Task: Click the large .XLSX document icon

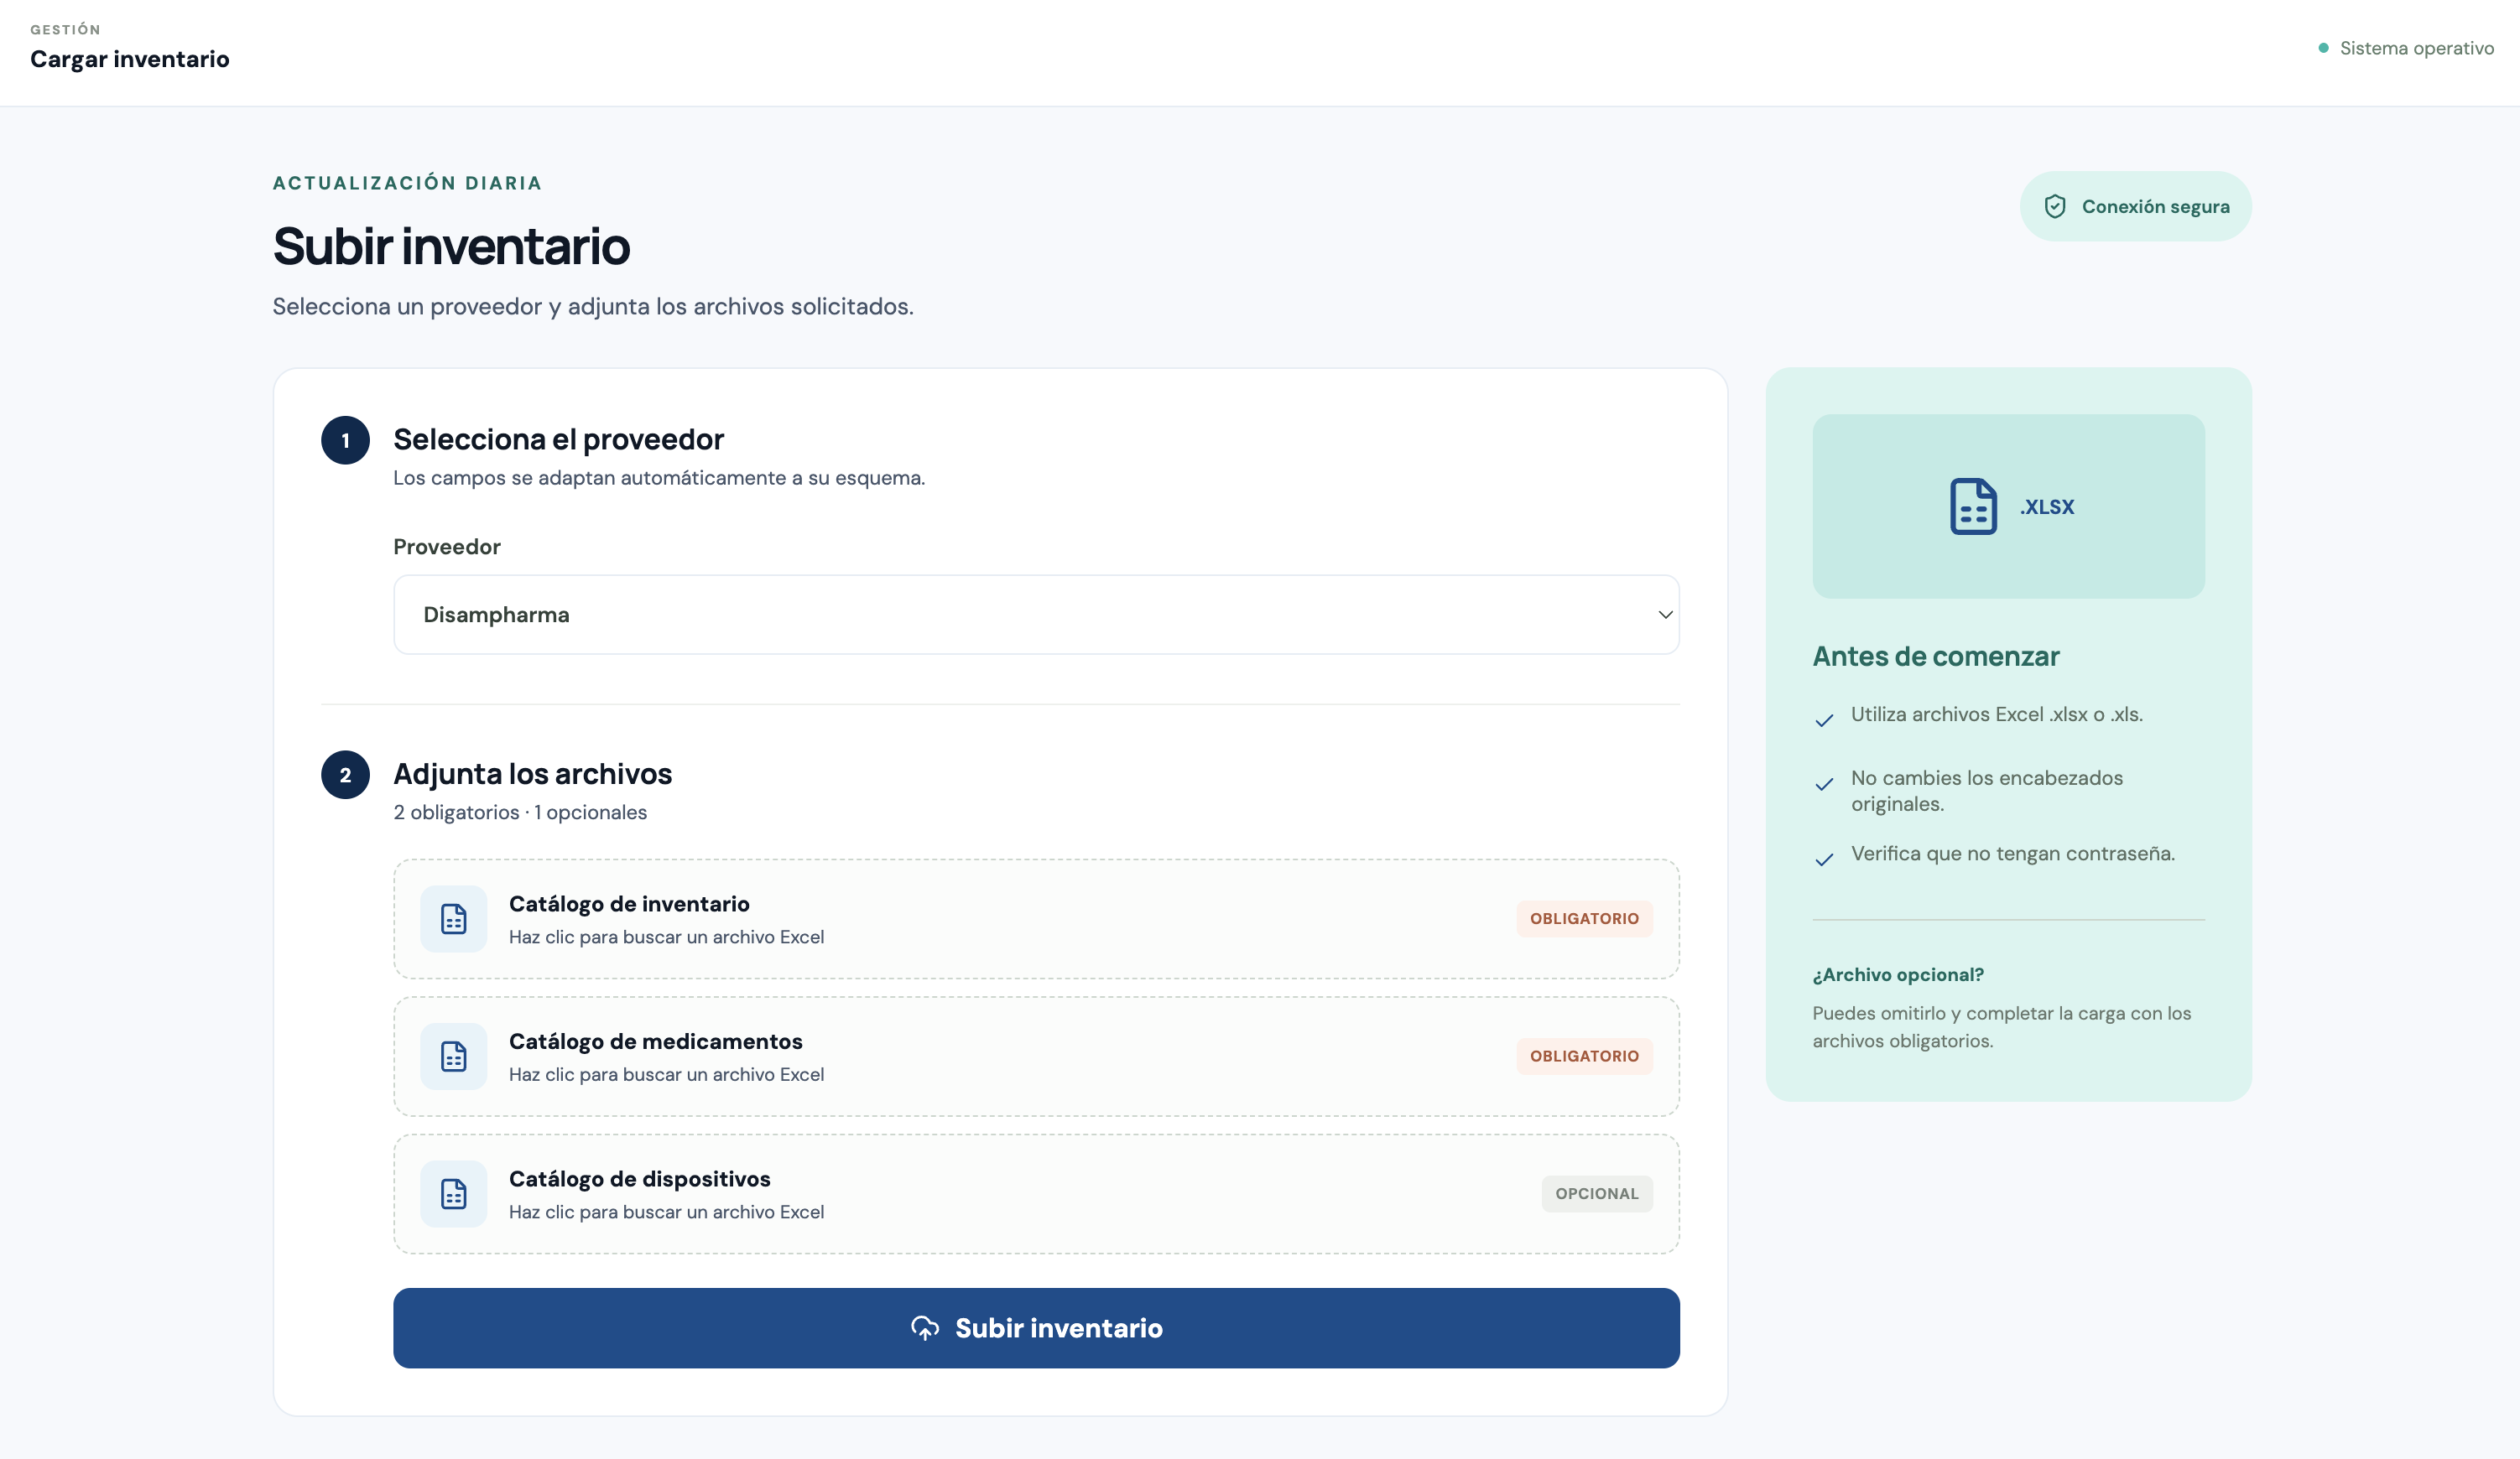Action: (1973, 506)
